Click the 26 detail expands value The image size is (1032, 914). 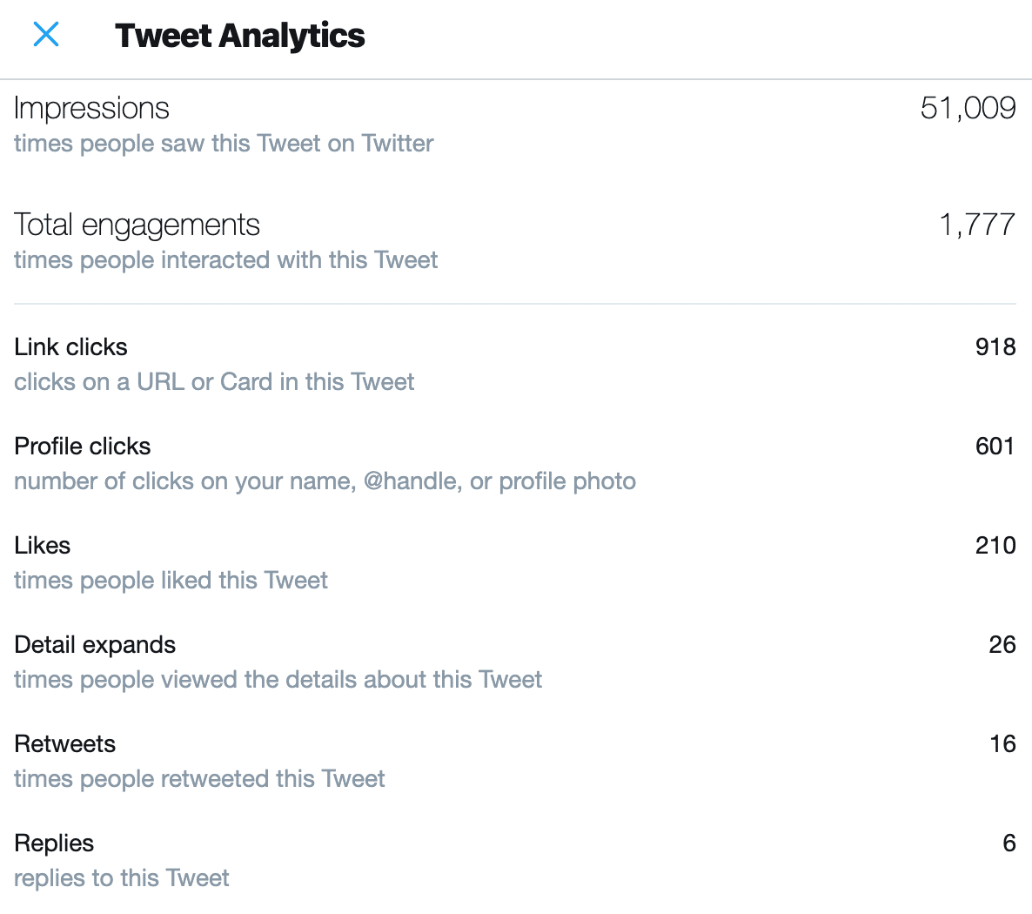tap(1002, 644)
